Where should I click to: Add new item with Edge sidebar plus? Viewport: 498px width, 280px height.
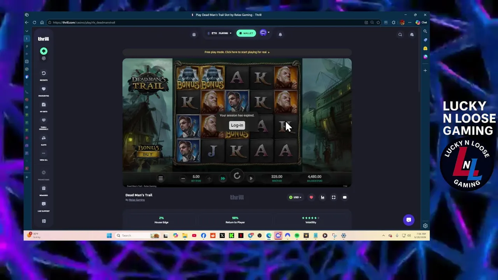[425, 70]
